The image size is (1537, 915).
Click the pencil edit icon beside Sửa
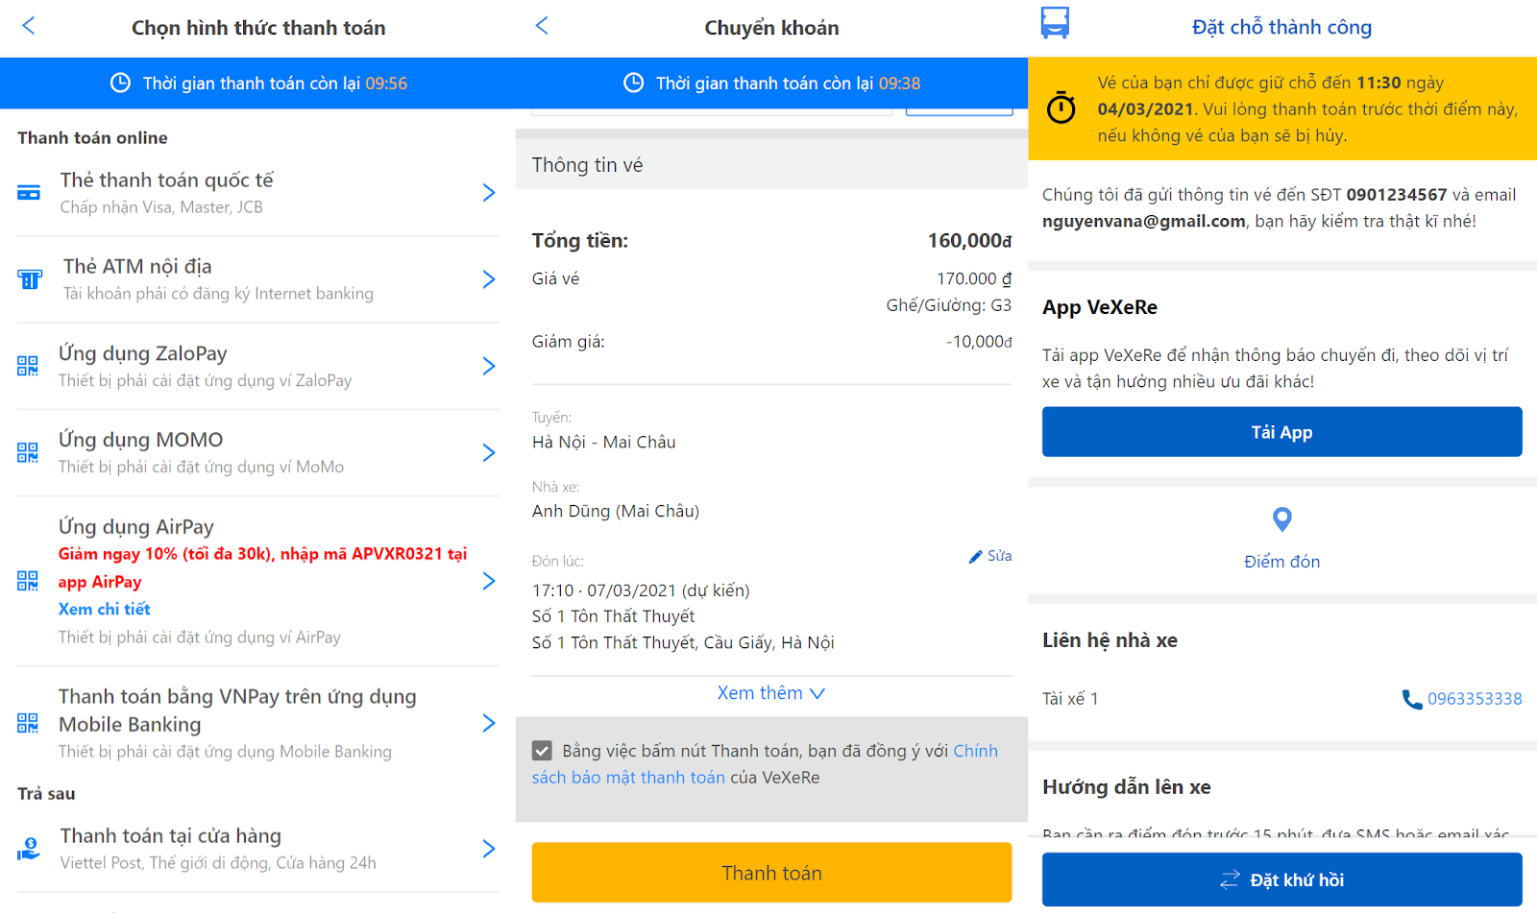click(975, 557)
